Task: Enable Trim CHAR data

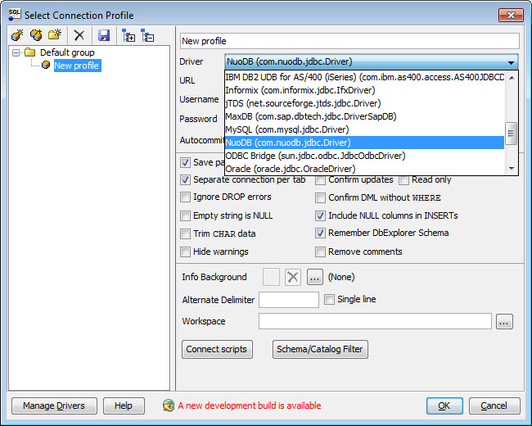Action: (185, 233)
